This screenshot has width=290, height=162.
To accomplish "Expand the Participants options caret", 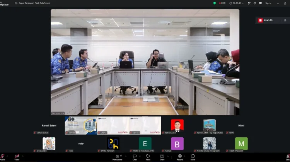I will (x=126, y=156).
